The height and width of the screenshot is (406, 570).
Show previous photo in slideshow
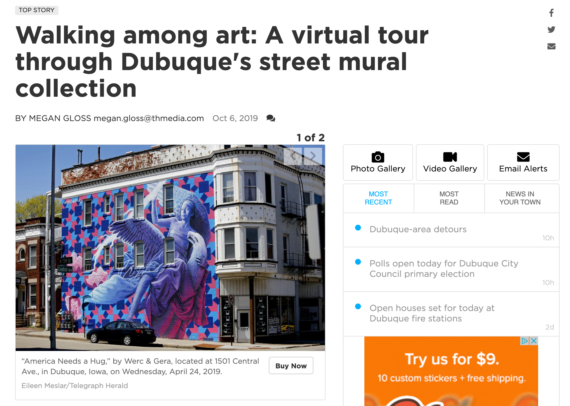coord(293,156)
